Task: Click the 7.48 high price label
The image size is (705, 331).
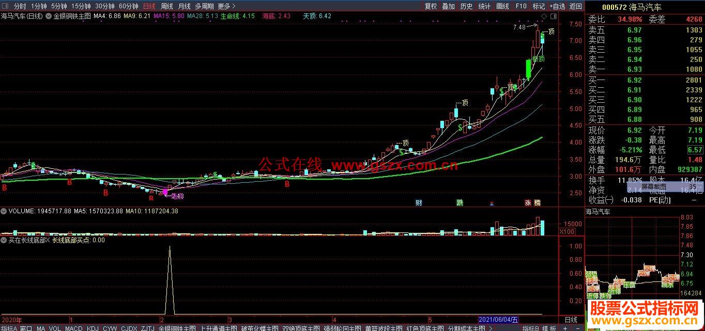Action: (x=519, y=27)
